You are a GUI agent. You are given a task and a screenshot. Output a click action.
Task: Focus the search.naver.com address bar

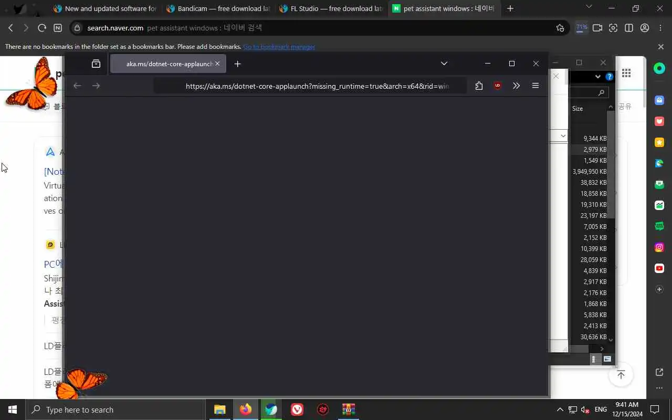click(x=319, y=28)
